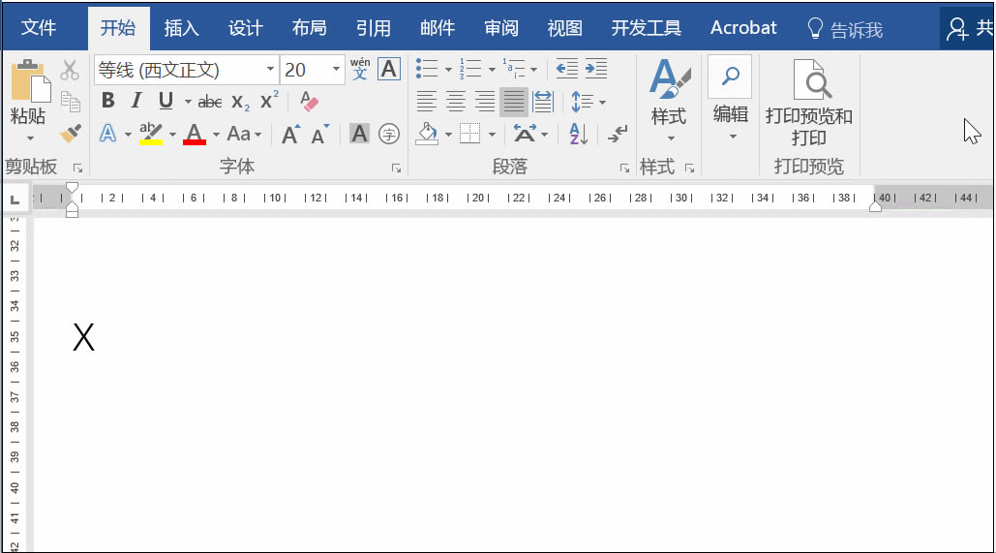Viewport: 996px width, 553px height.
Task: Open the Editing search group
Action: [x=731, y=99]
